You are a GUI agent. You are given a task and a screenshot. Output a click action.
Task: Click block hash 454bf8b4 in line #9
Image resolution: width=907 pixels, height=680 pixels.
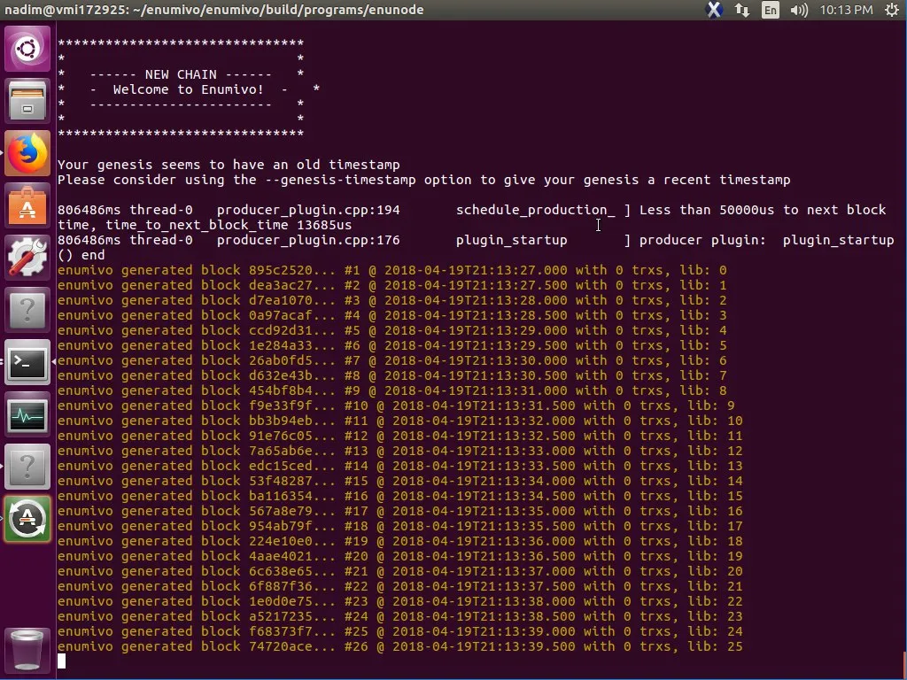(281, 390)
